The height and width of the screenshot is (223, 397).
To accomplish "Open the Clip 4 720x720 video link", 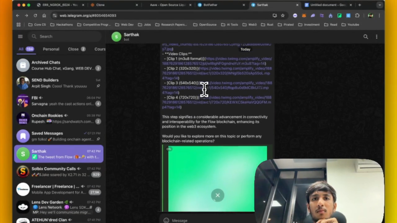I will [x=216, y=102].
